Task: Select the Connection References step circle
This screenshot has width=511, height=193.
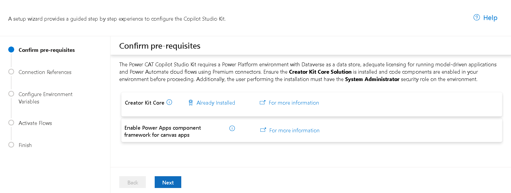Action: coord(11,72)
